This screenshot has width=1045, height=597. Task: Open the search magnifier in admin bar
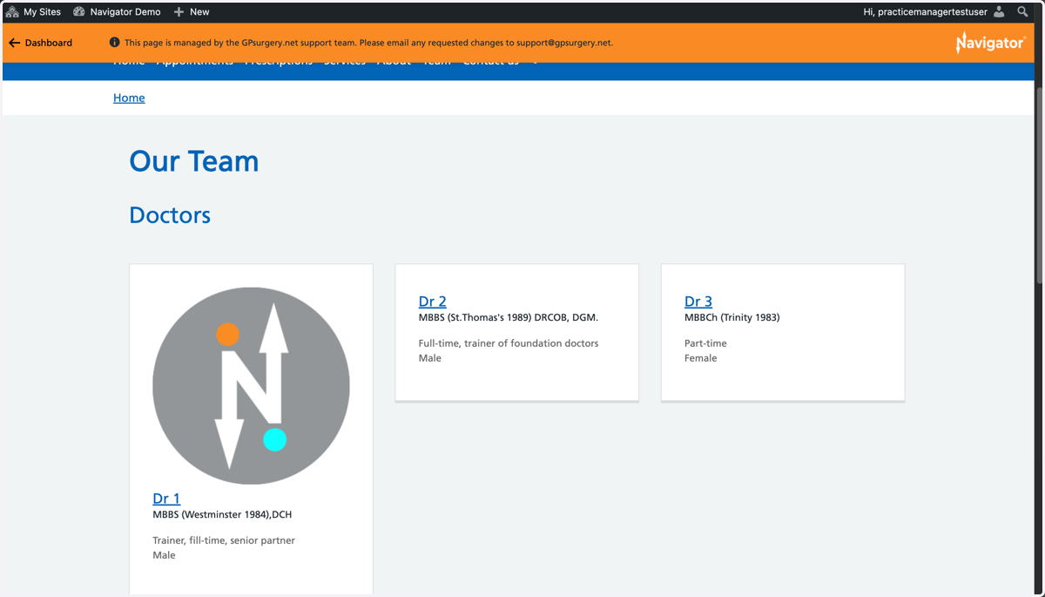1022,12
